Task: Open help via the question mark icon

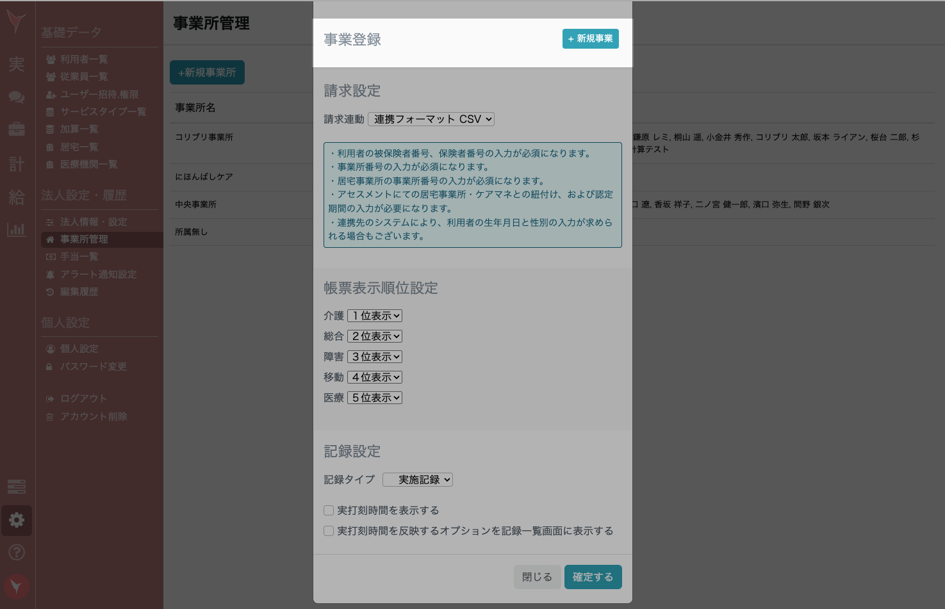Action: click(17, 552)
